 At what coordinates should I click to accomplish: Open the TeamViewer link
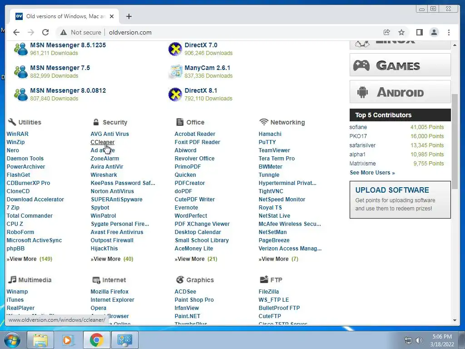pyautogui.click(x=274, y=150)
